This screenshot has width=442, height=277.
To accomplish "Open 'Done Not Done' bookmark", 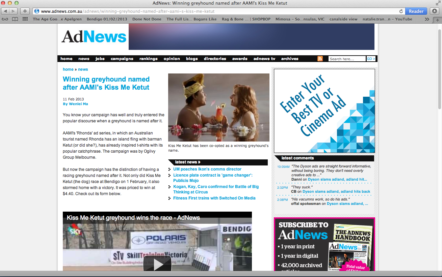I will (147, 19).
